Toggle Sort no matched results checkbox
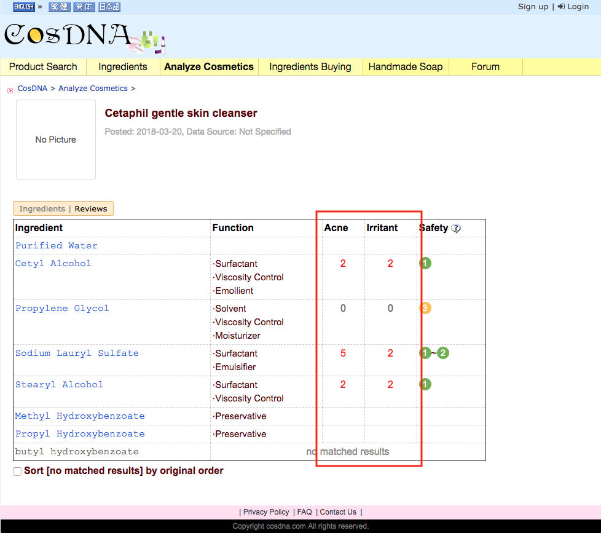The height and width of the screenshot is (533, 601). pyautogui.click(x=17, y=472)
